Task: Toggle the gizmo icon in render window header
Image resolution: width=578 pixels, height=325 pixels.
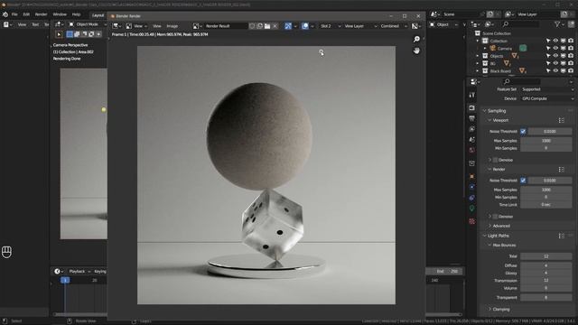Action: click(x=288, y=26)
